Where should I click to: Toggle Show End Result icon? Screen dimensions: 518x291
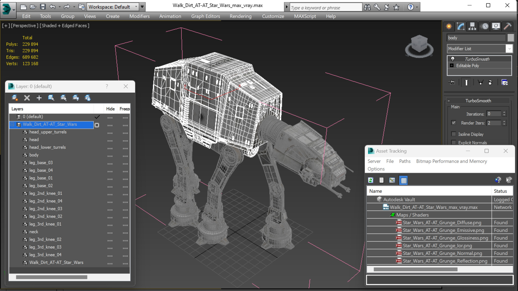[466, 82]
